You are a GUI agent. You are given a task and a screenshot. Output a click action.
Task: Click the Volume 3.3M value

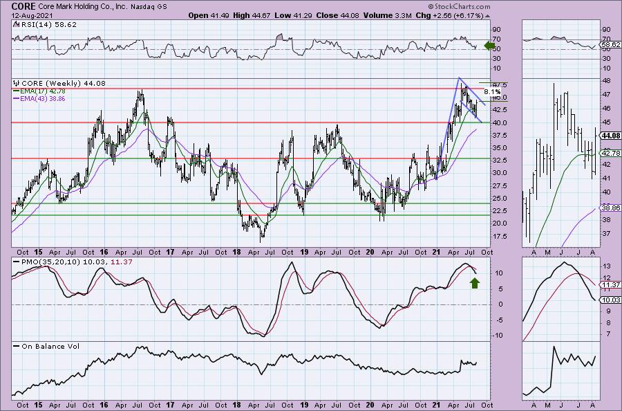pyautogui.click(x=388, y=15)
